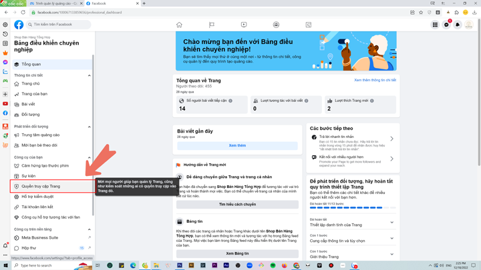Click the Windows Type here to search box
The image size is (481, 270).
[52, 265]
